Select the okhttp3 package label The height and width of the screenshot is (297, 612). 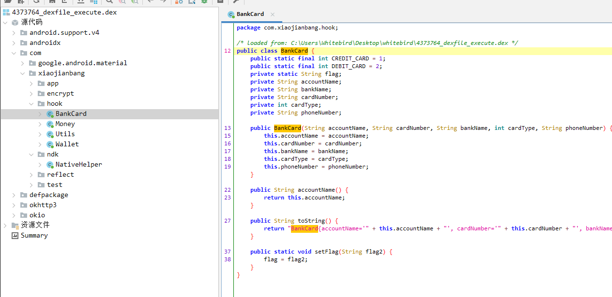[x=43, y=205]
